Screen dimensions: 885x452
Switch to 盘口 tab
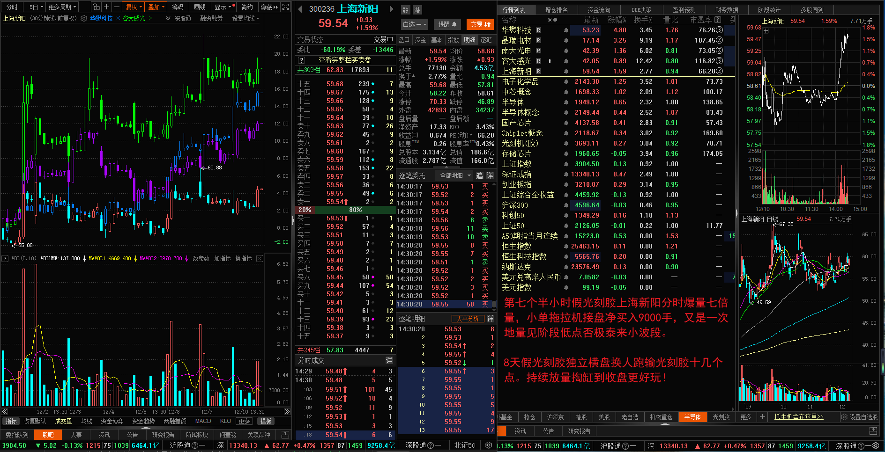pyautogui.click(x=404, y=40)
